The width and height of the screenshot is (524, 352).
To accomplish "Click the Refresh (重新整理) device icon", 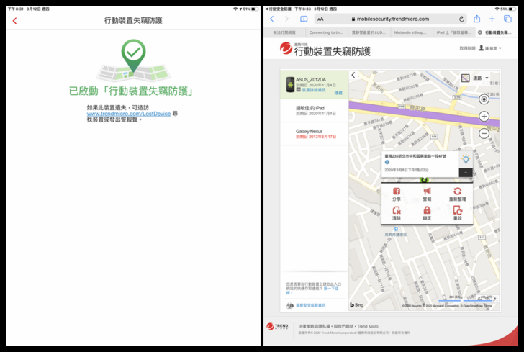I will pos(457,191).
